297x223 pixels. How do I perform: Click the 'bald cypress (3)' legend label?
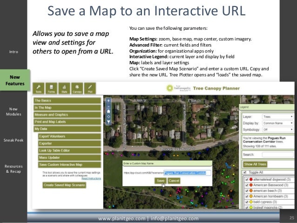pos(265,202)
